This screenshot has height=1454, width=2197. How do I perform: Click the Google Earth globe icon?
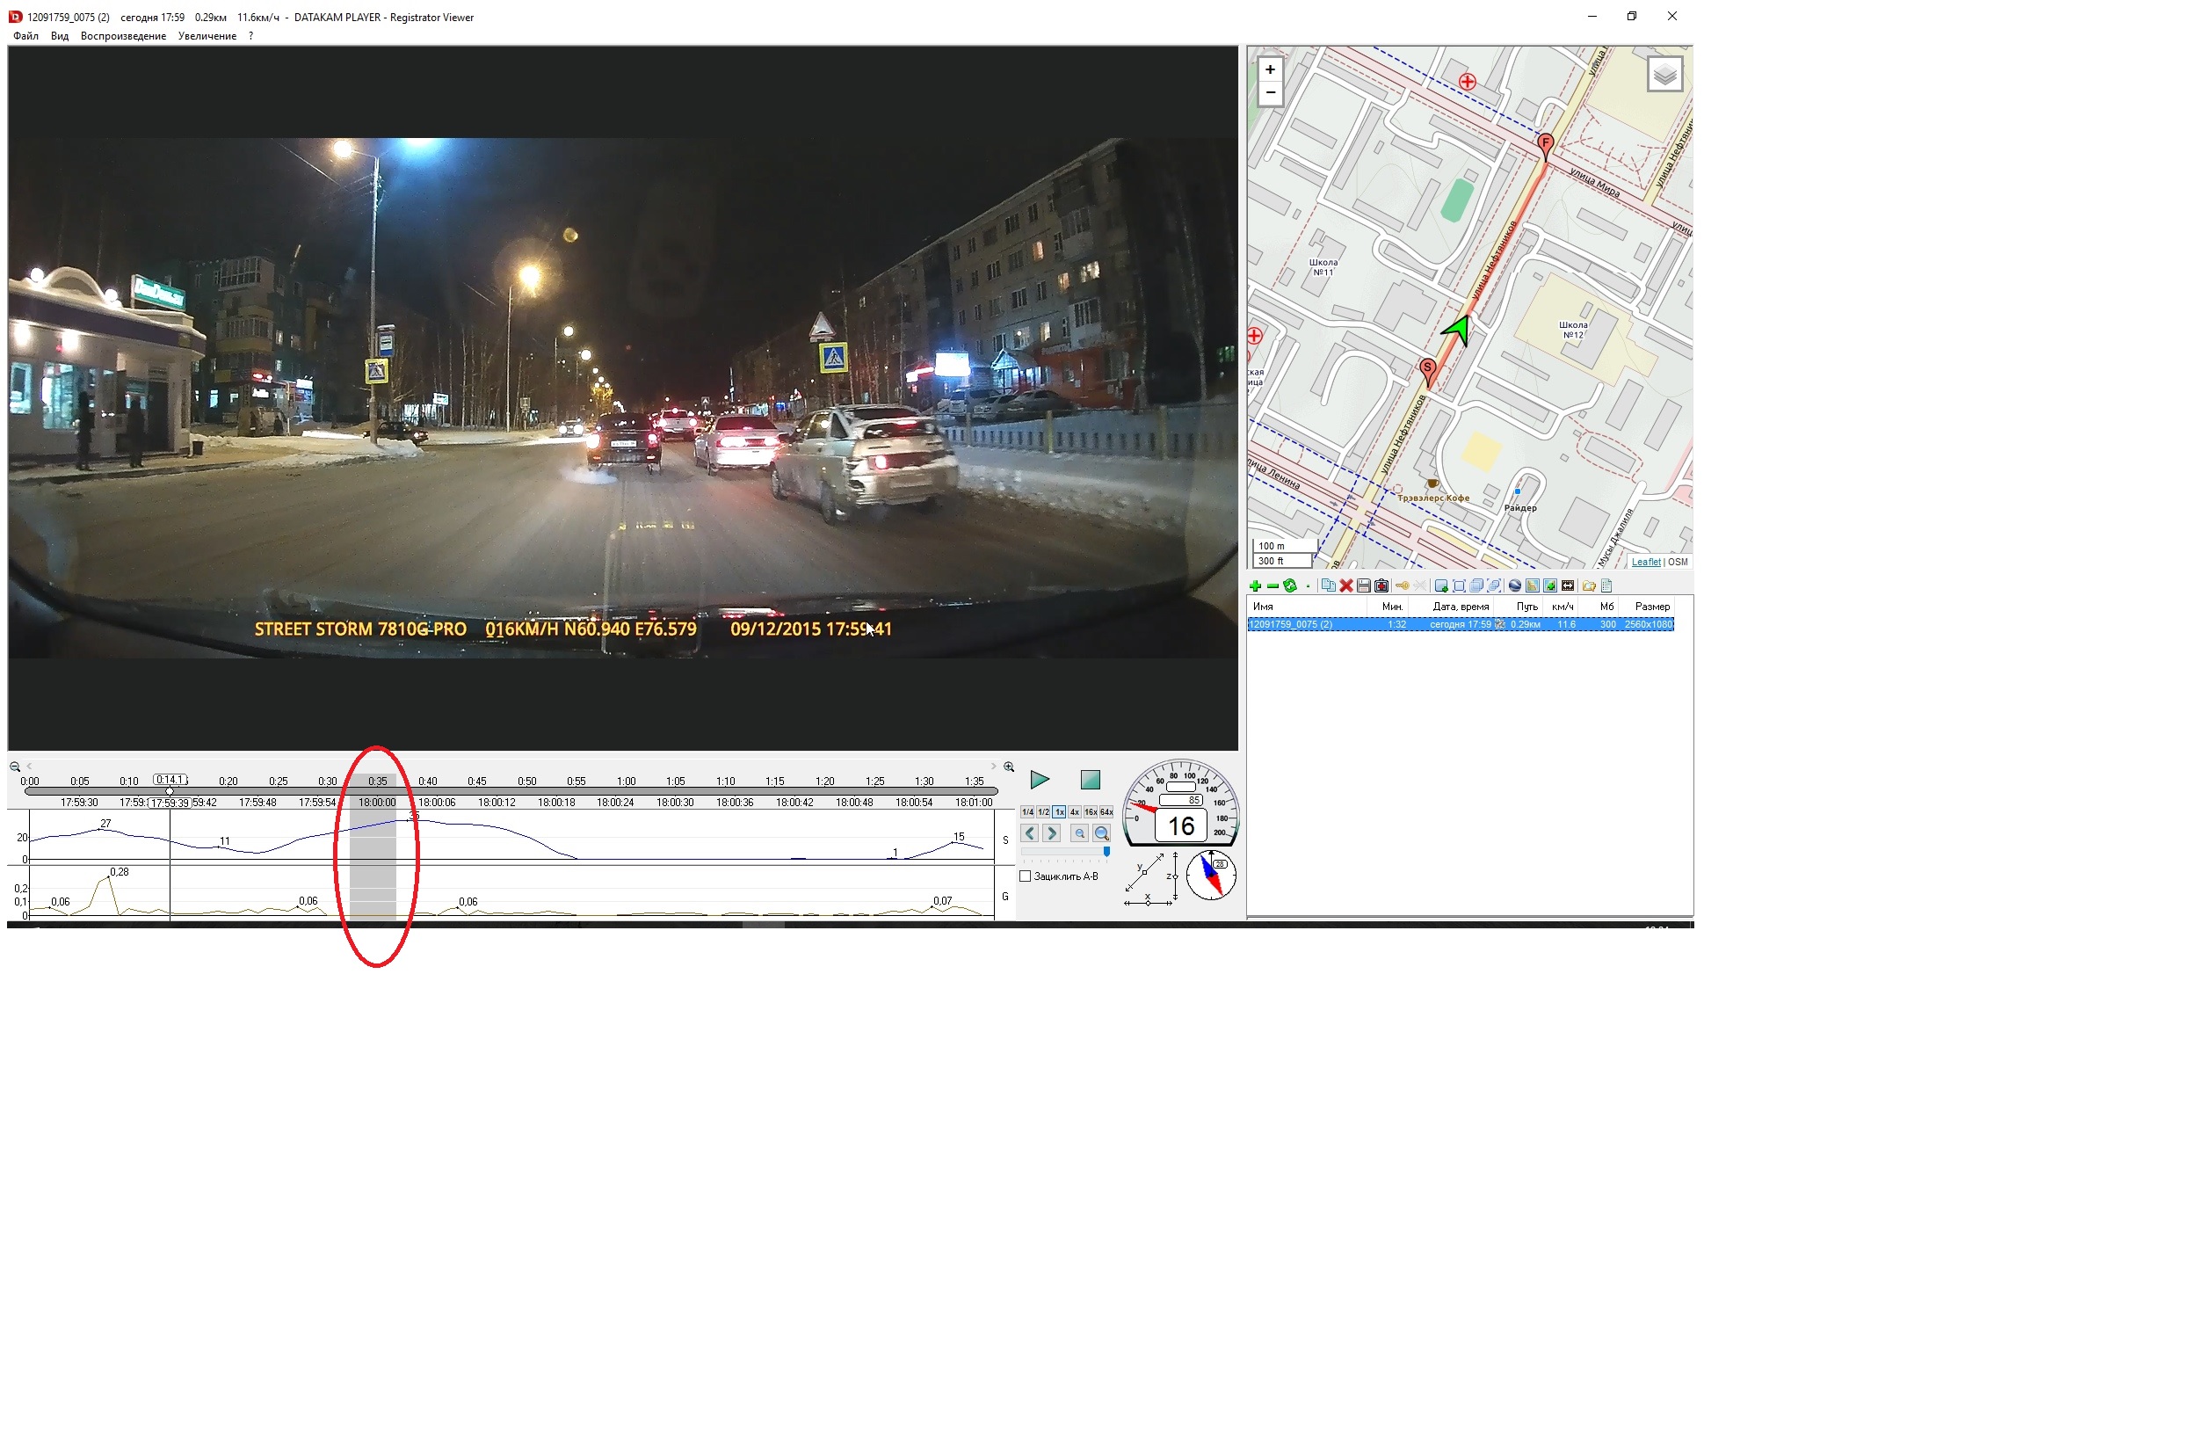pos(1515,586)
